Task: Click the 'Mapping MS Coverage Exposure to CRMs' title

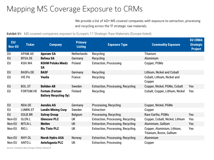Action: pyautogui.click(x=75, y=9)
